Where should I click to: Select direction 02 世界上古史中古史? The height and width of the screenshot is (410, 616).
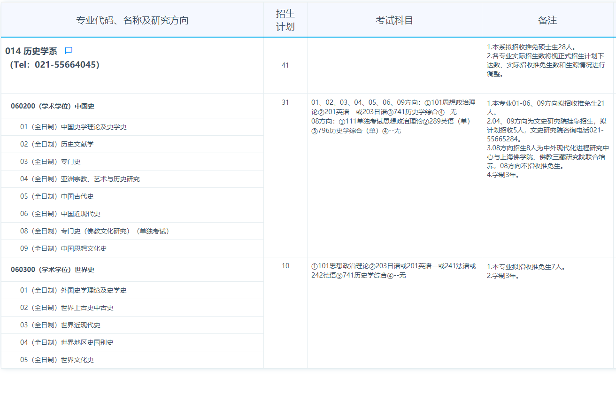point(66,308)
